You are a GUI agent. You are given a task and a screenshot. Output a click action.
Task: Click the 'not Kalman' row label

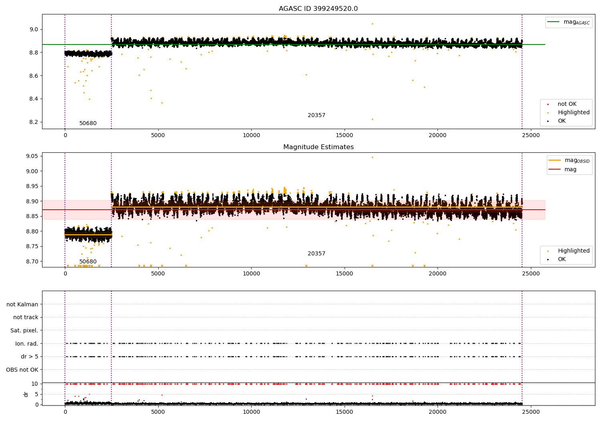coord(22,304)
